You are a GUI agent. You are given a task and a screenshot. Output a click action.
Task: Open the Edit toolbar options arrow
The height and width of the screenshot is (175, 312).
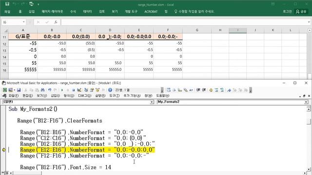coord(251,90)
